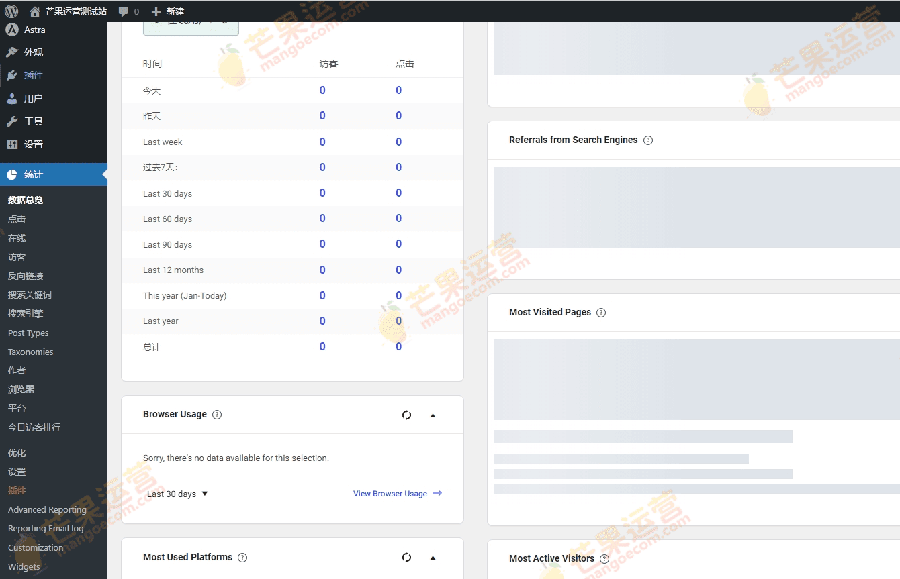Open help icon next to Browser Usage
The width and height of the screenshot is (900, 579).
[217, 415]
